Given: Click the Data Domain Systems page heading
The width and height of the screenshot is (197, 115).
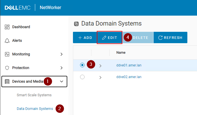Looking at the screenshot, I should 112,24.
